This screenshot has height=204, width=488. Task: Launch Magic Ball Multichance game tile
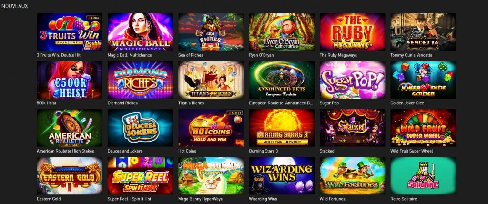tap(140, 32)
